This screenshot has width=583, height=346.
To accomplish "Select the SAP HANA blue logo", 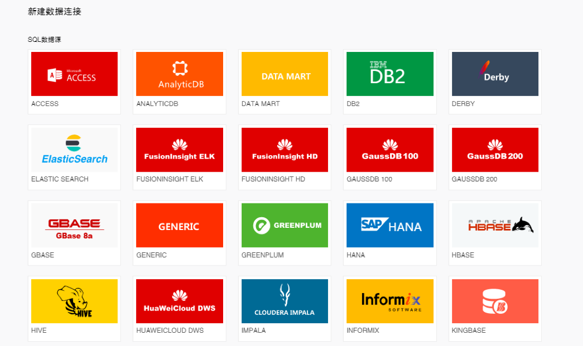I will (x=390, y=225).
